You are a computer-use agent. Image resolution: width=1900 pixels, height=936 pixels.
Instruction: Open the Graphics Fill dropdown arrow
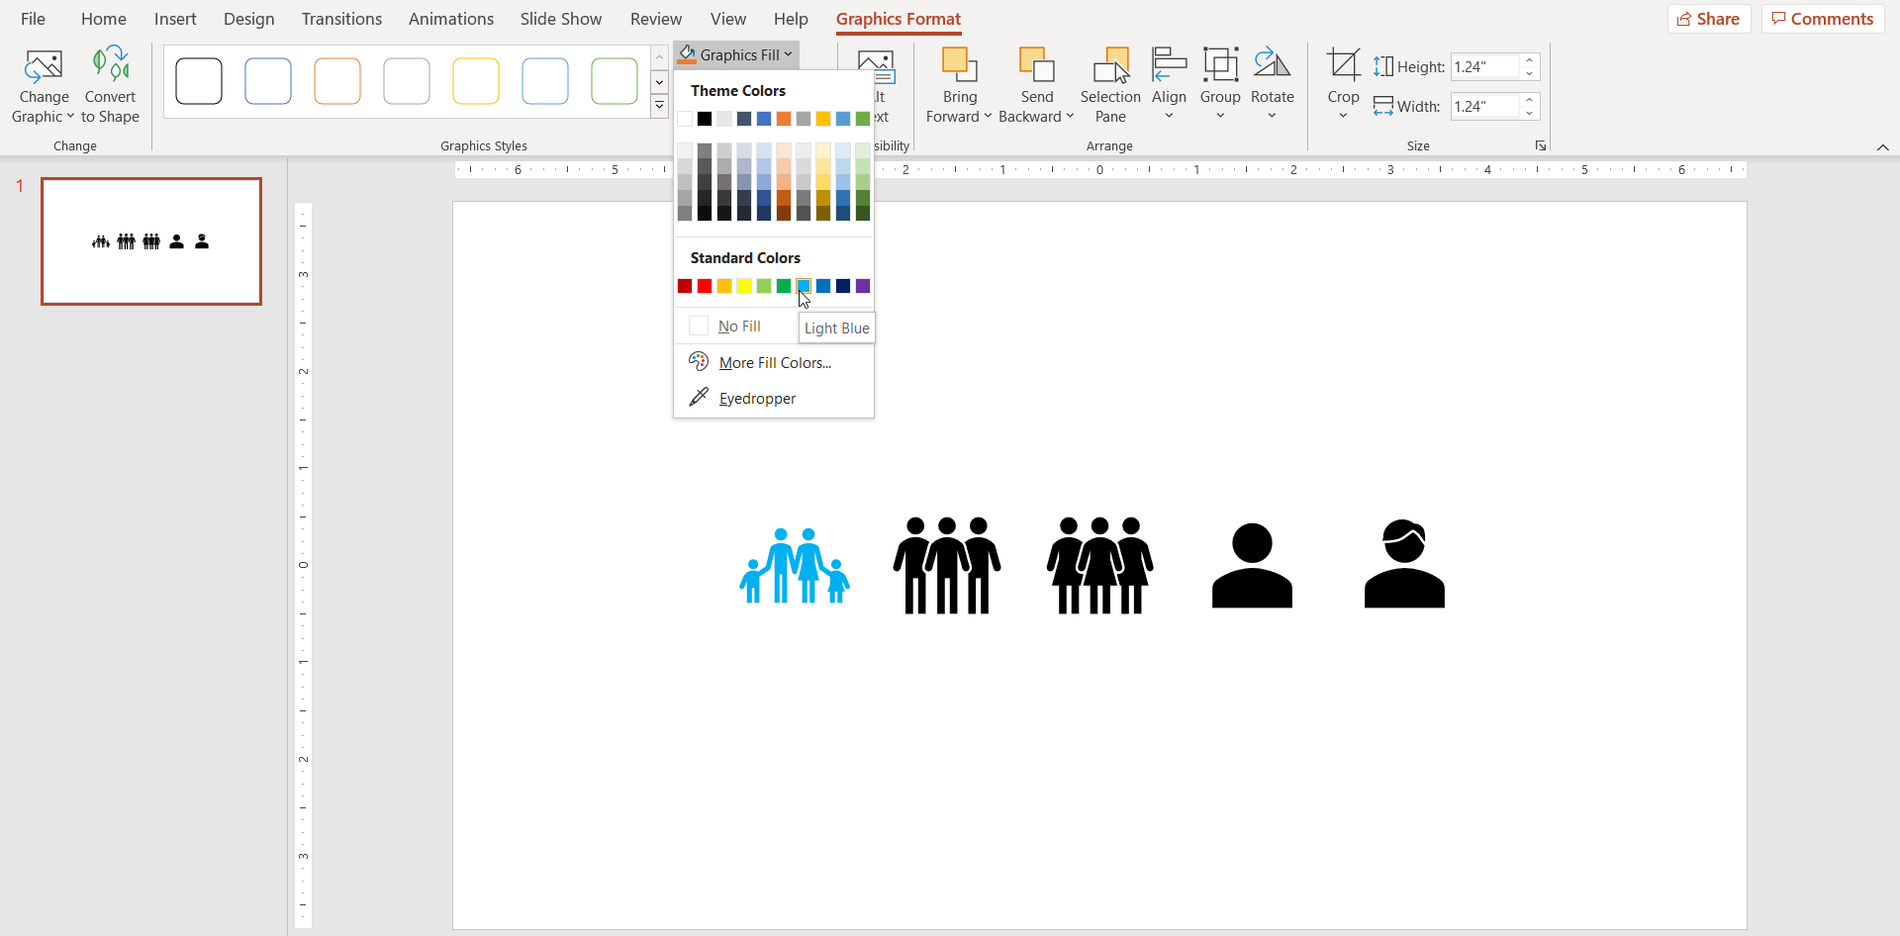(x=787, y=54)
